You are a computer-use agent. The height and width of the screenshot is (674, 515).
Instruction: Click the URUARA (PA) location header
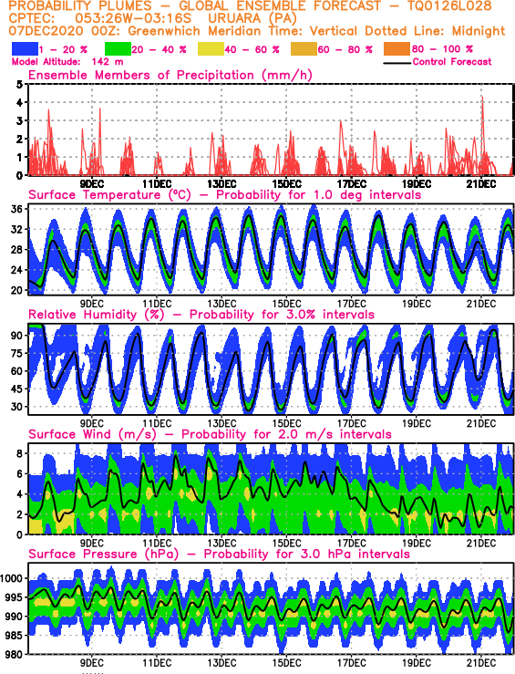pyautogui.click(x=252, y=19)
